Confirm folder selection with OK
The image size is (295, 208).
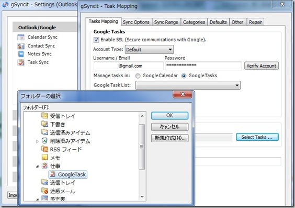169,116
